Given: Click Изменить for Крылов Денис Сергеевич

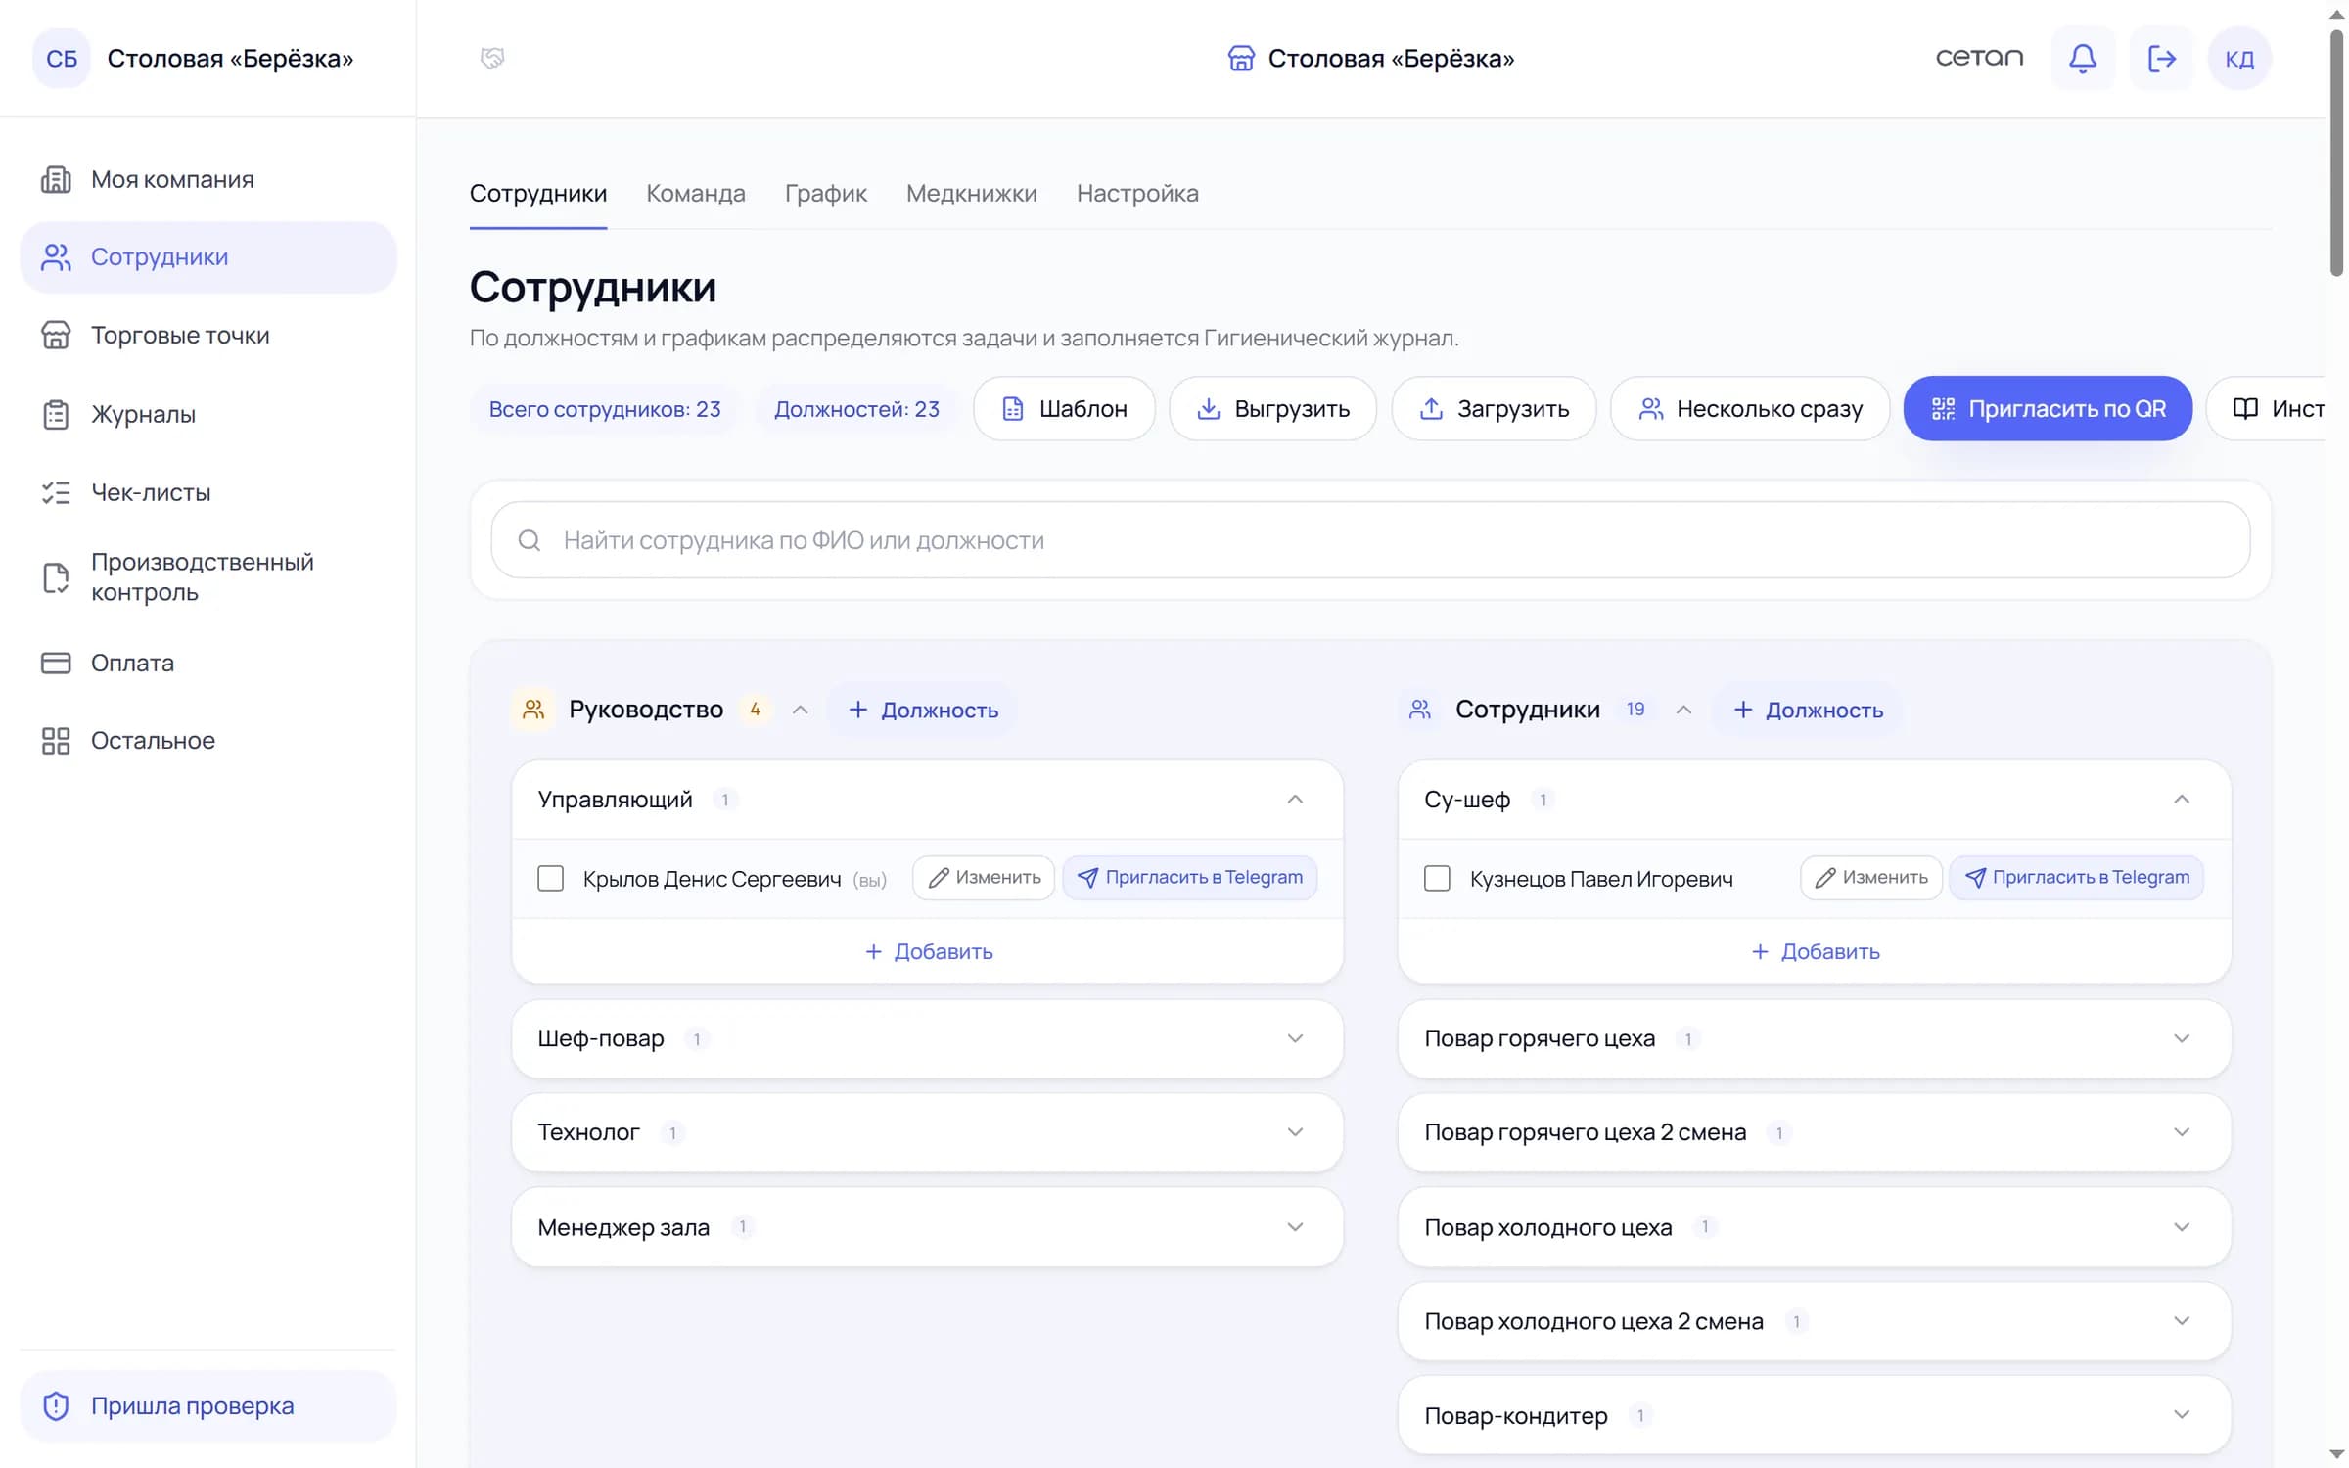Looking at the screenshot, I should (x=984, y=877).
